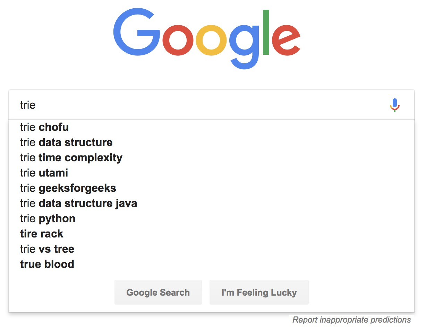Click the yellow 'o' letter in logo
This screenshot has height=333, width=426.
click(x=211, y=40)
